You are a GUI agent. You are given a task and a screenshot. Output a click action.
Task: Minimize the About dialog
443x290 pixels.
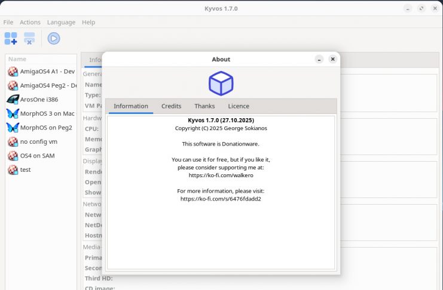tap(319, 59)
